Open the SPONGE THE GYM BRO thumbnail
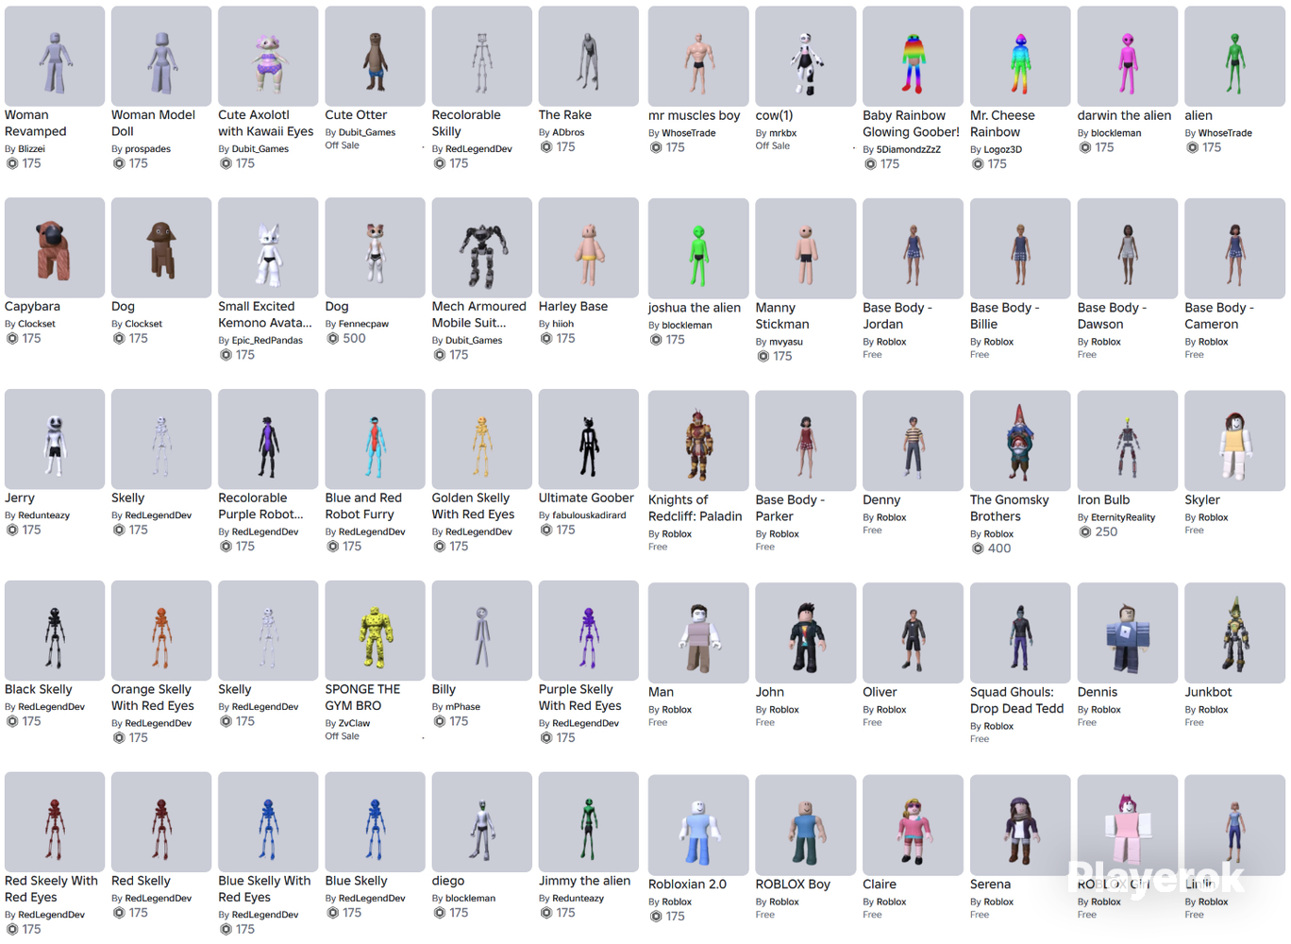The height and width of the screenshot is (944, 1291). click(x=375, y=631)
